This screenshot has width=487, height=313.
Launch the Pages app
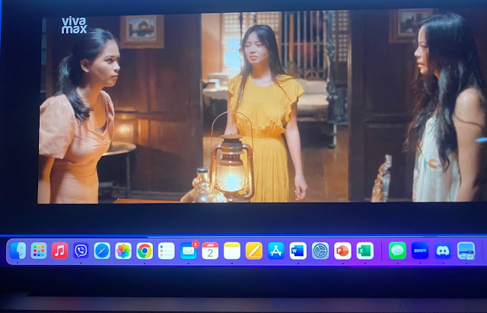pyautogui.click(x=254, y=251)
